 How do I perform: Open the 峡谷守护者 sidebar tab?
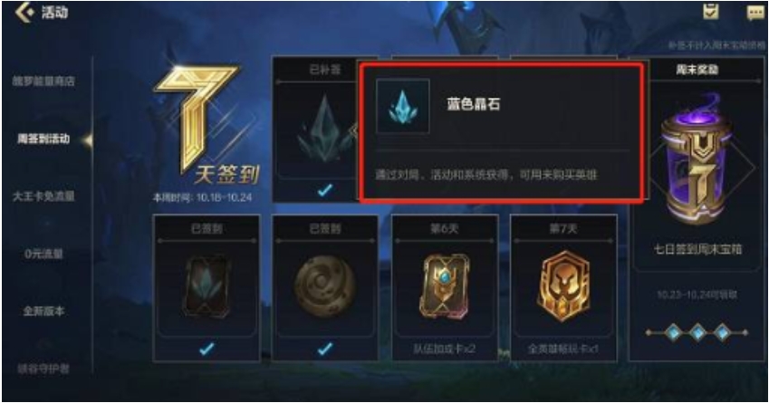43,369
